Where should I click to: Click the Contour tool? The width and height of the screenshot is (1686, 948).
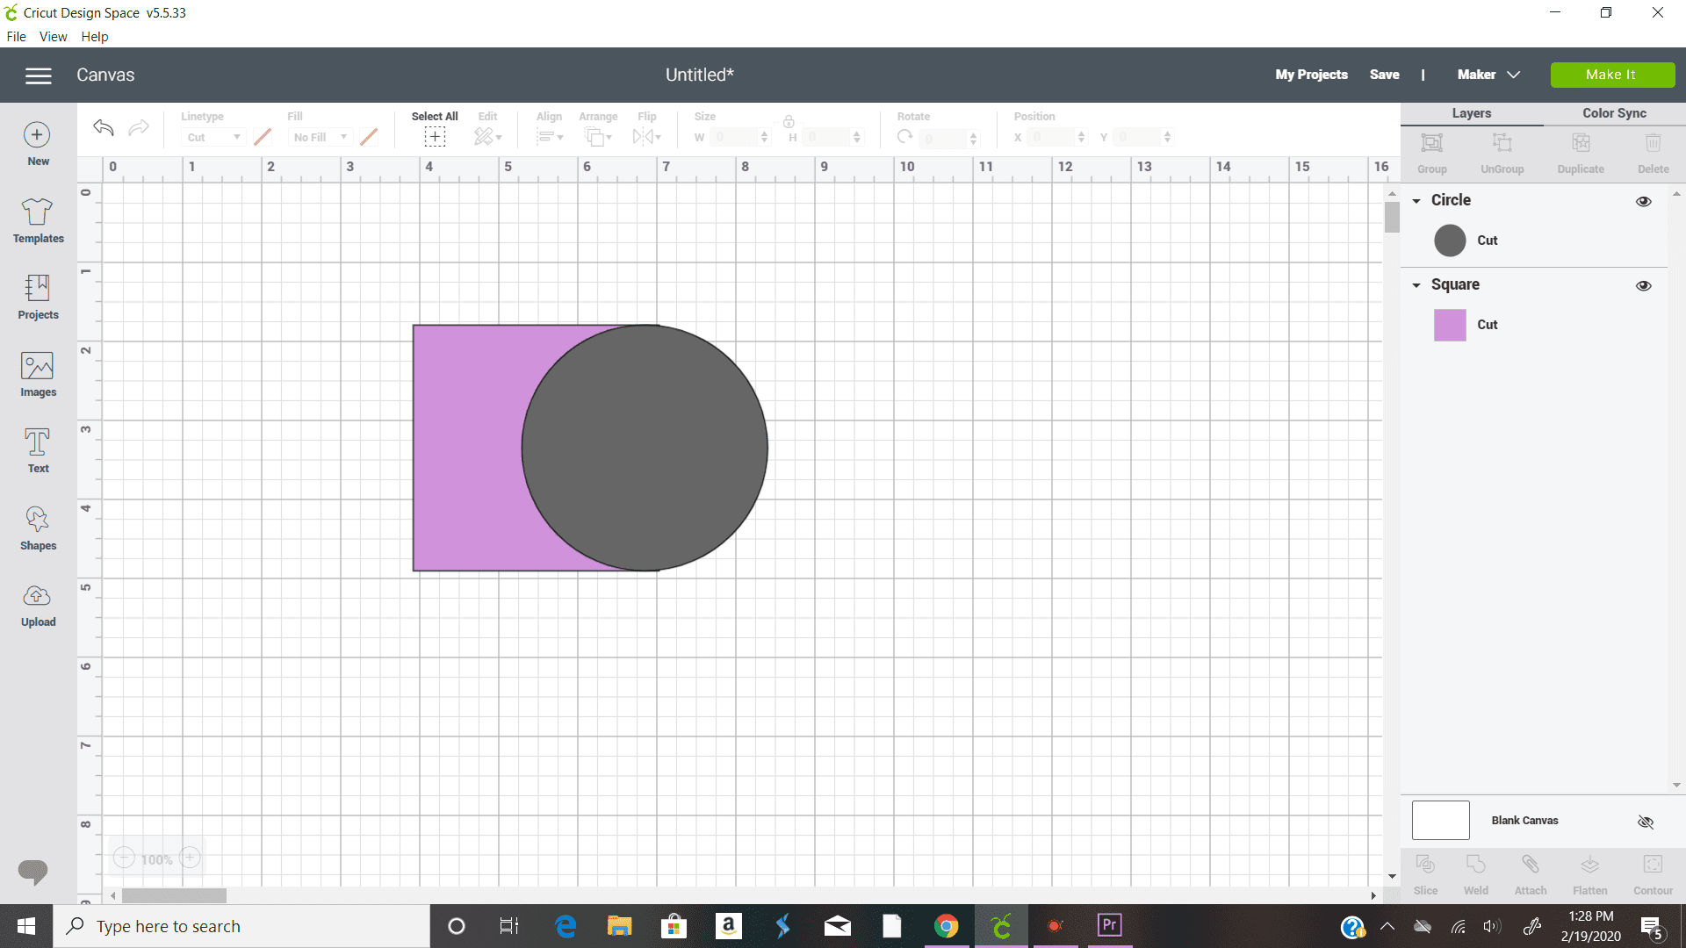click(x=1653, y=875)
